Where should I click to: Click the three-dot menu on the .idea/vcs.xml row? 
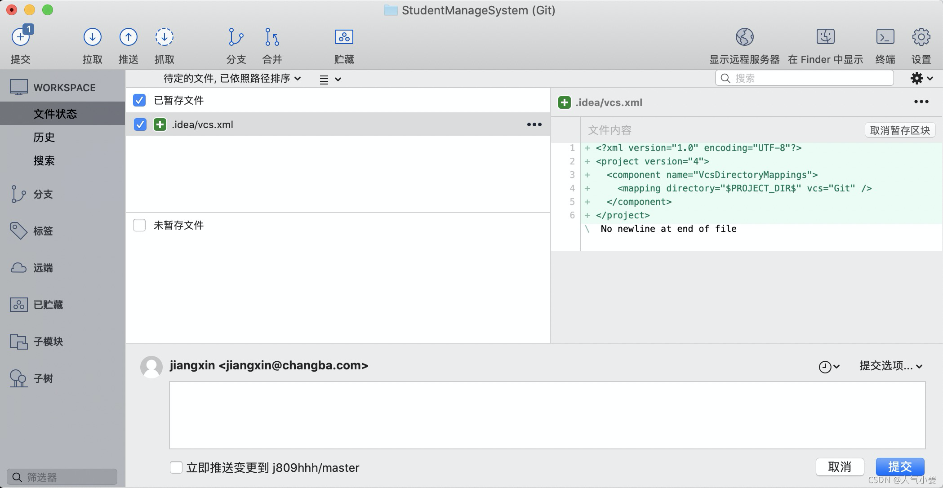(534, 124)
